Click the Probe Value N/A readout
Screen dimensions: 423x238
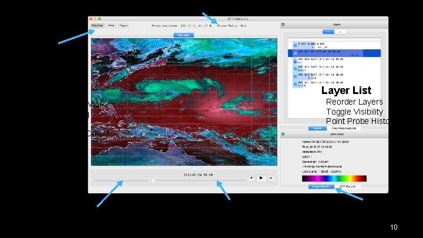(x=231, y=26)
